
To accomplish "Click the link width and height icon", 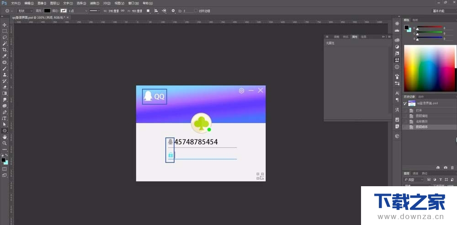I will [122, 11].
